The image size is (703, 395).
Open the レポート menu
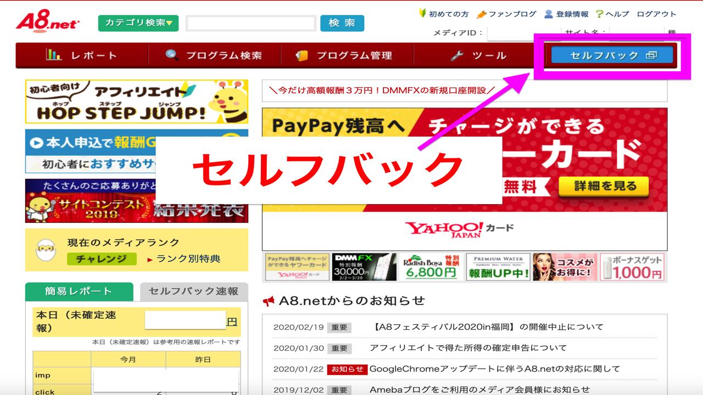82,55
